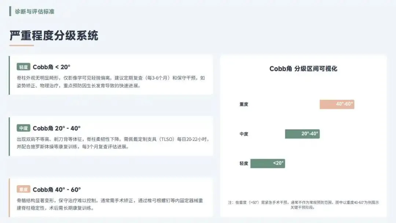The height and width of the screenshot is (223, 396).
Task: Click the 严重程度分级系统 heading
Action: click(54, 36)
